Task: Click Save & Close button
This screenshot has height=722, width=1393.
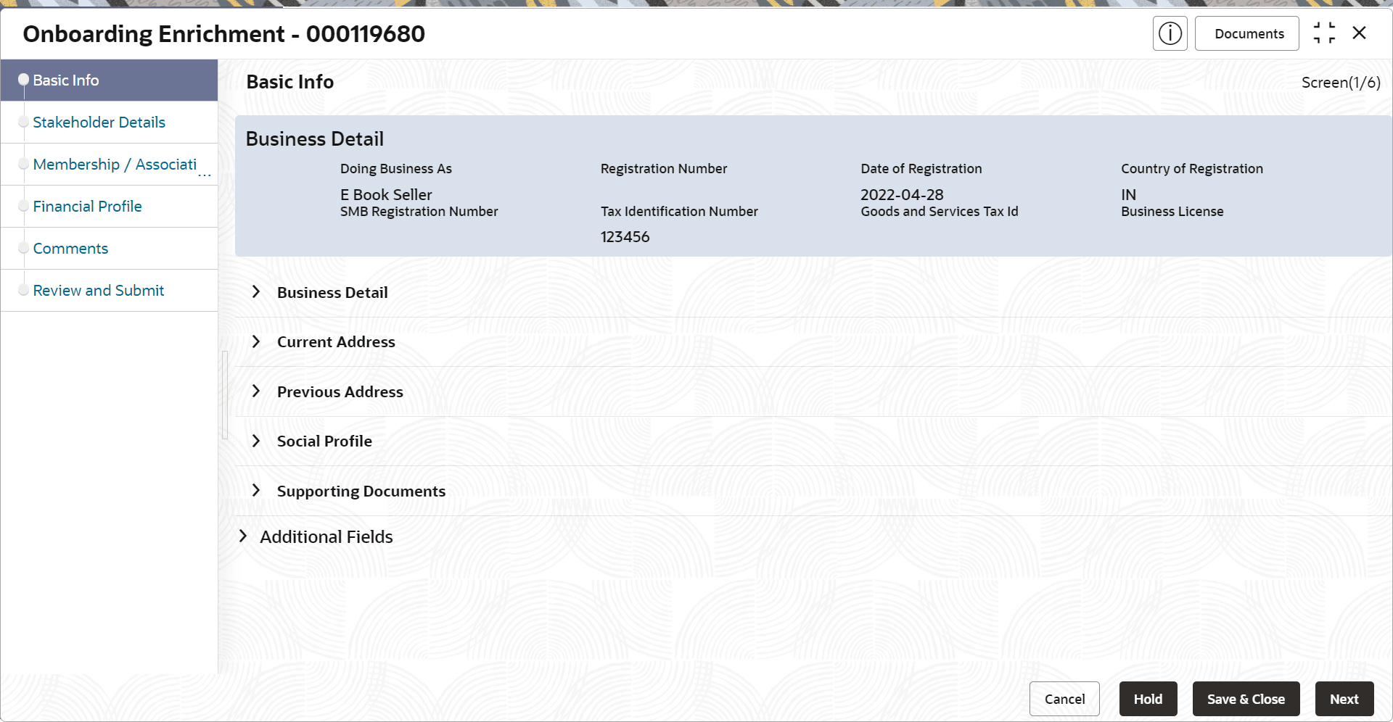Action: tap(1246, 699)
